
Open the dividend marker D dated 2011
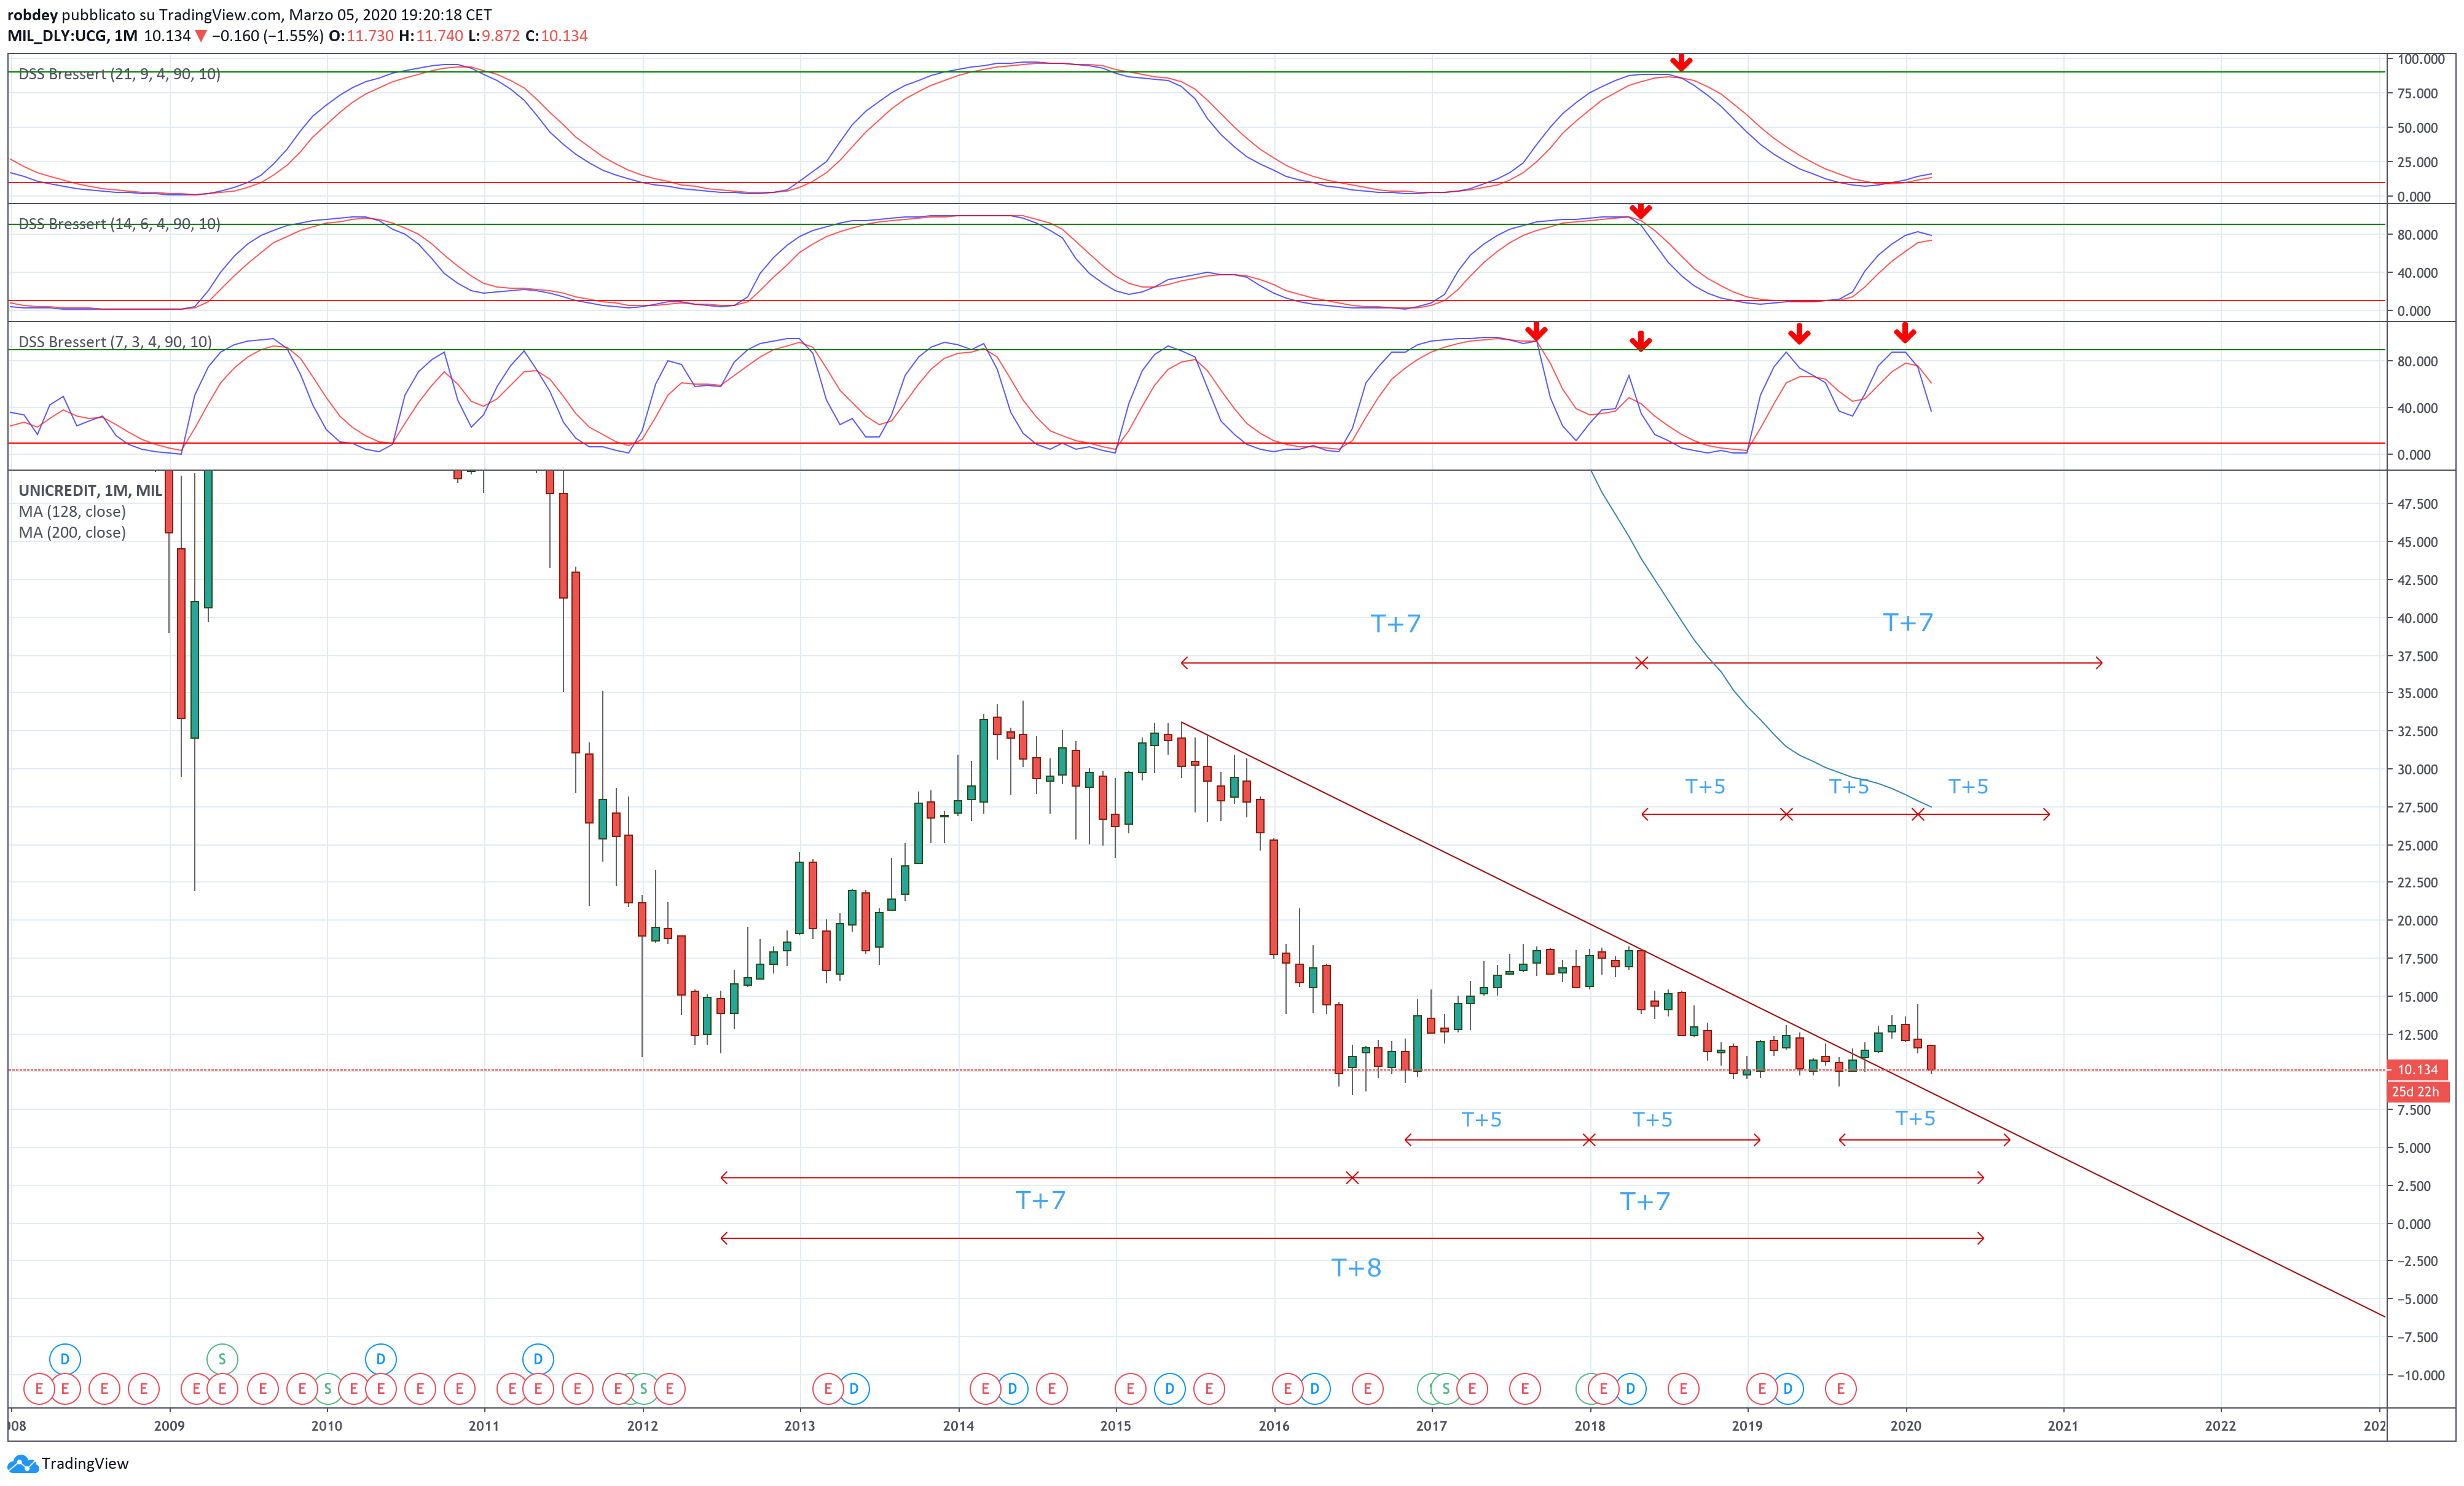click(x=538, y=1359)
